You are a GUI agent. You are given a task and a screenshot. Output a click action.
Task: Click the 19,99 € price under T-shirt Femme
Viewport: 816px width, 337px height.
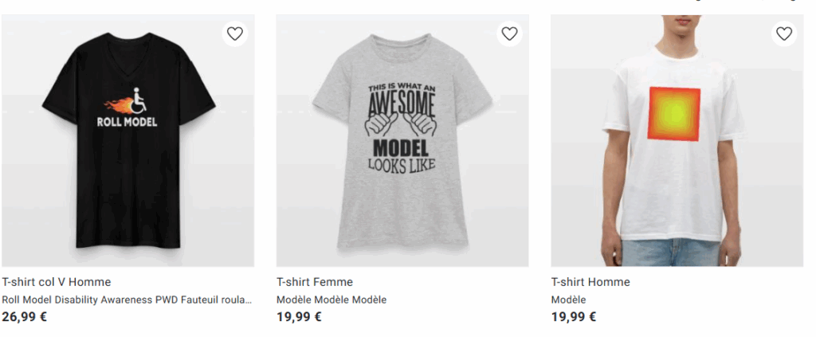click(x=299, y=316)
